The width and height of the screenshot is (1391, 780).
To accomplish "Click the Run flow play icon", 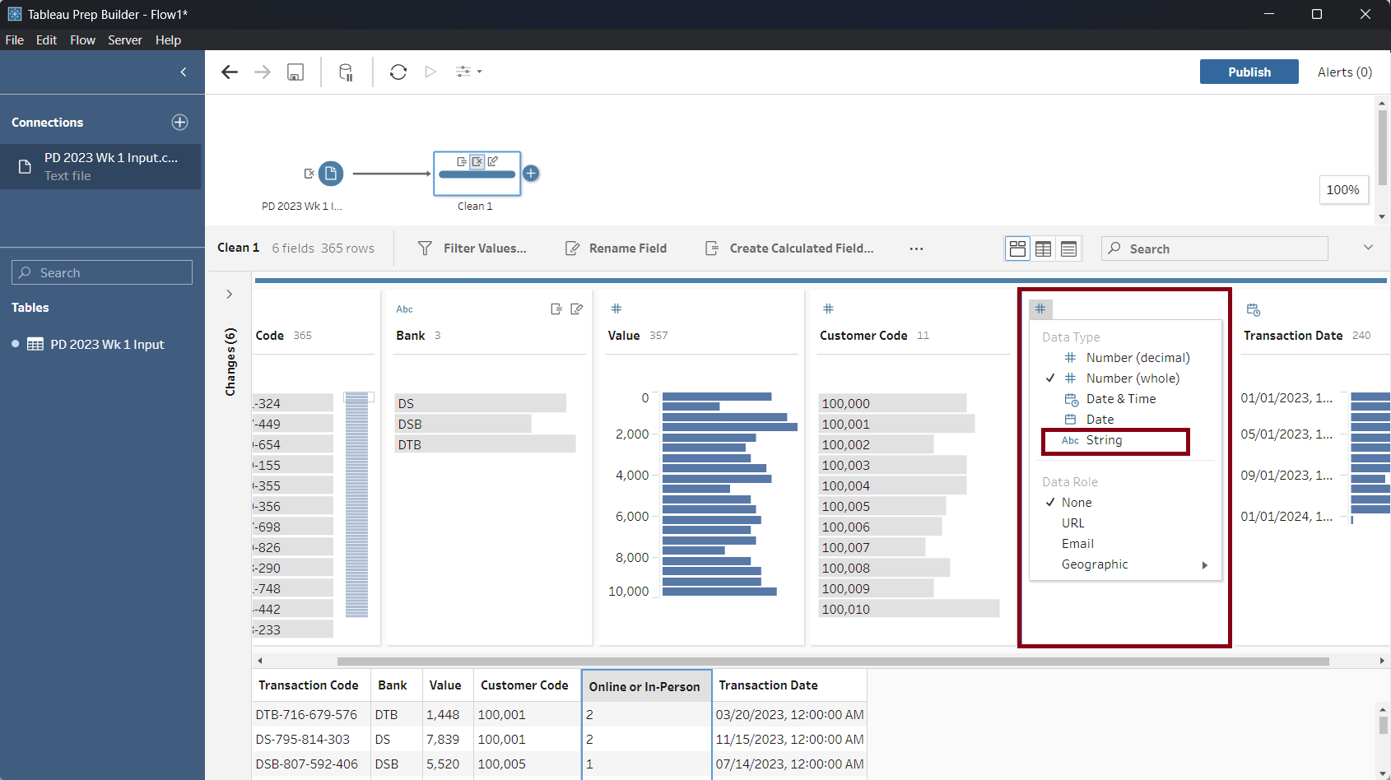I will point(430,72).
